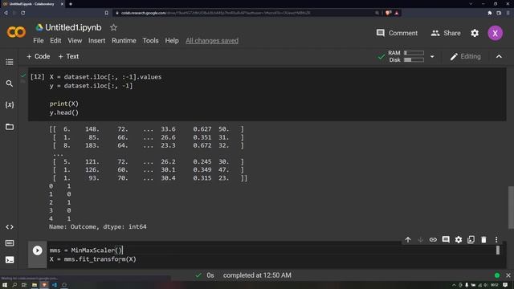This screenshot has width=514, height=289.
Task: Open the terminal panel icon
Action: click(x=10, y=259)
